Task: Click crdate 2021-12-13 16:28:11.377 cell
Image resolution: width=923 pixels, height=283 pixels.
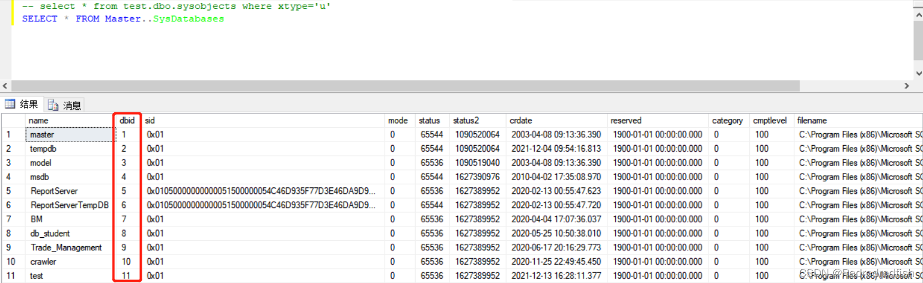Action: (557, 276)
